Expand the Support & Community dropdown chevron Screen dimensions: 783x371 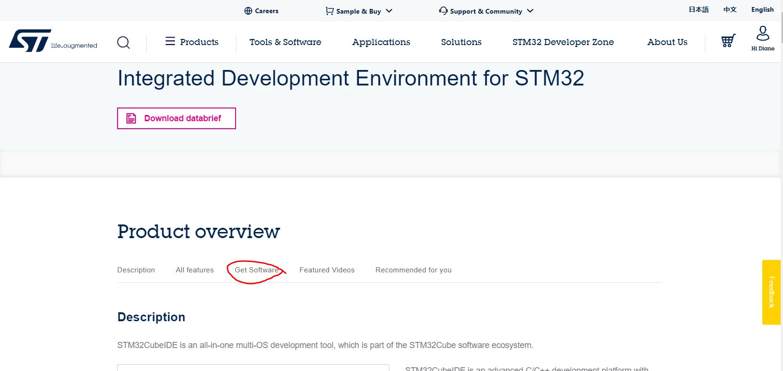(530, 11)
